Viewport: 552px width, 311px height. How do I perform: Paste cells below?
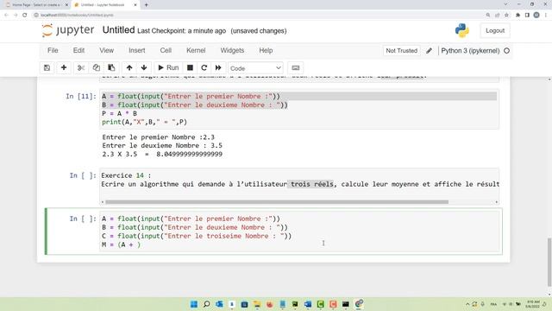point(111,67)
